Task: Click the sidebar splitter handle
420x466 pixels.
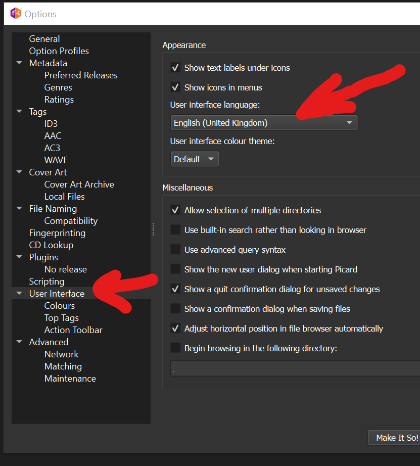Action: [153, 229]
